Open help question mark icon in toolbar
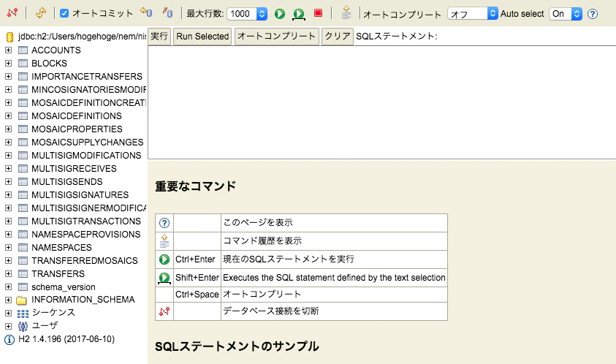 pyautogui.click(x=593, y=14)
